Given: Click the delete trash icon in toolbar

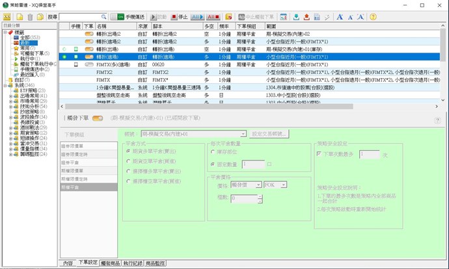Looking at the screenshot, I should pos(30,16).
